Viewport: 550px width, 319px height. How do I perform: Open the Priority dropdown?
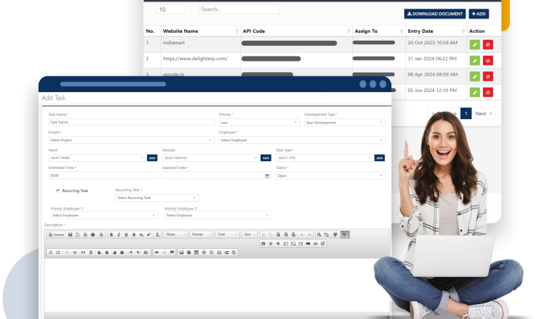[x=259, y=123]
